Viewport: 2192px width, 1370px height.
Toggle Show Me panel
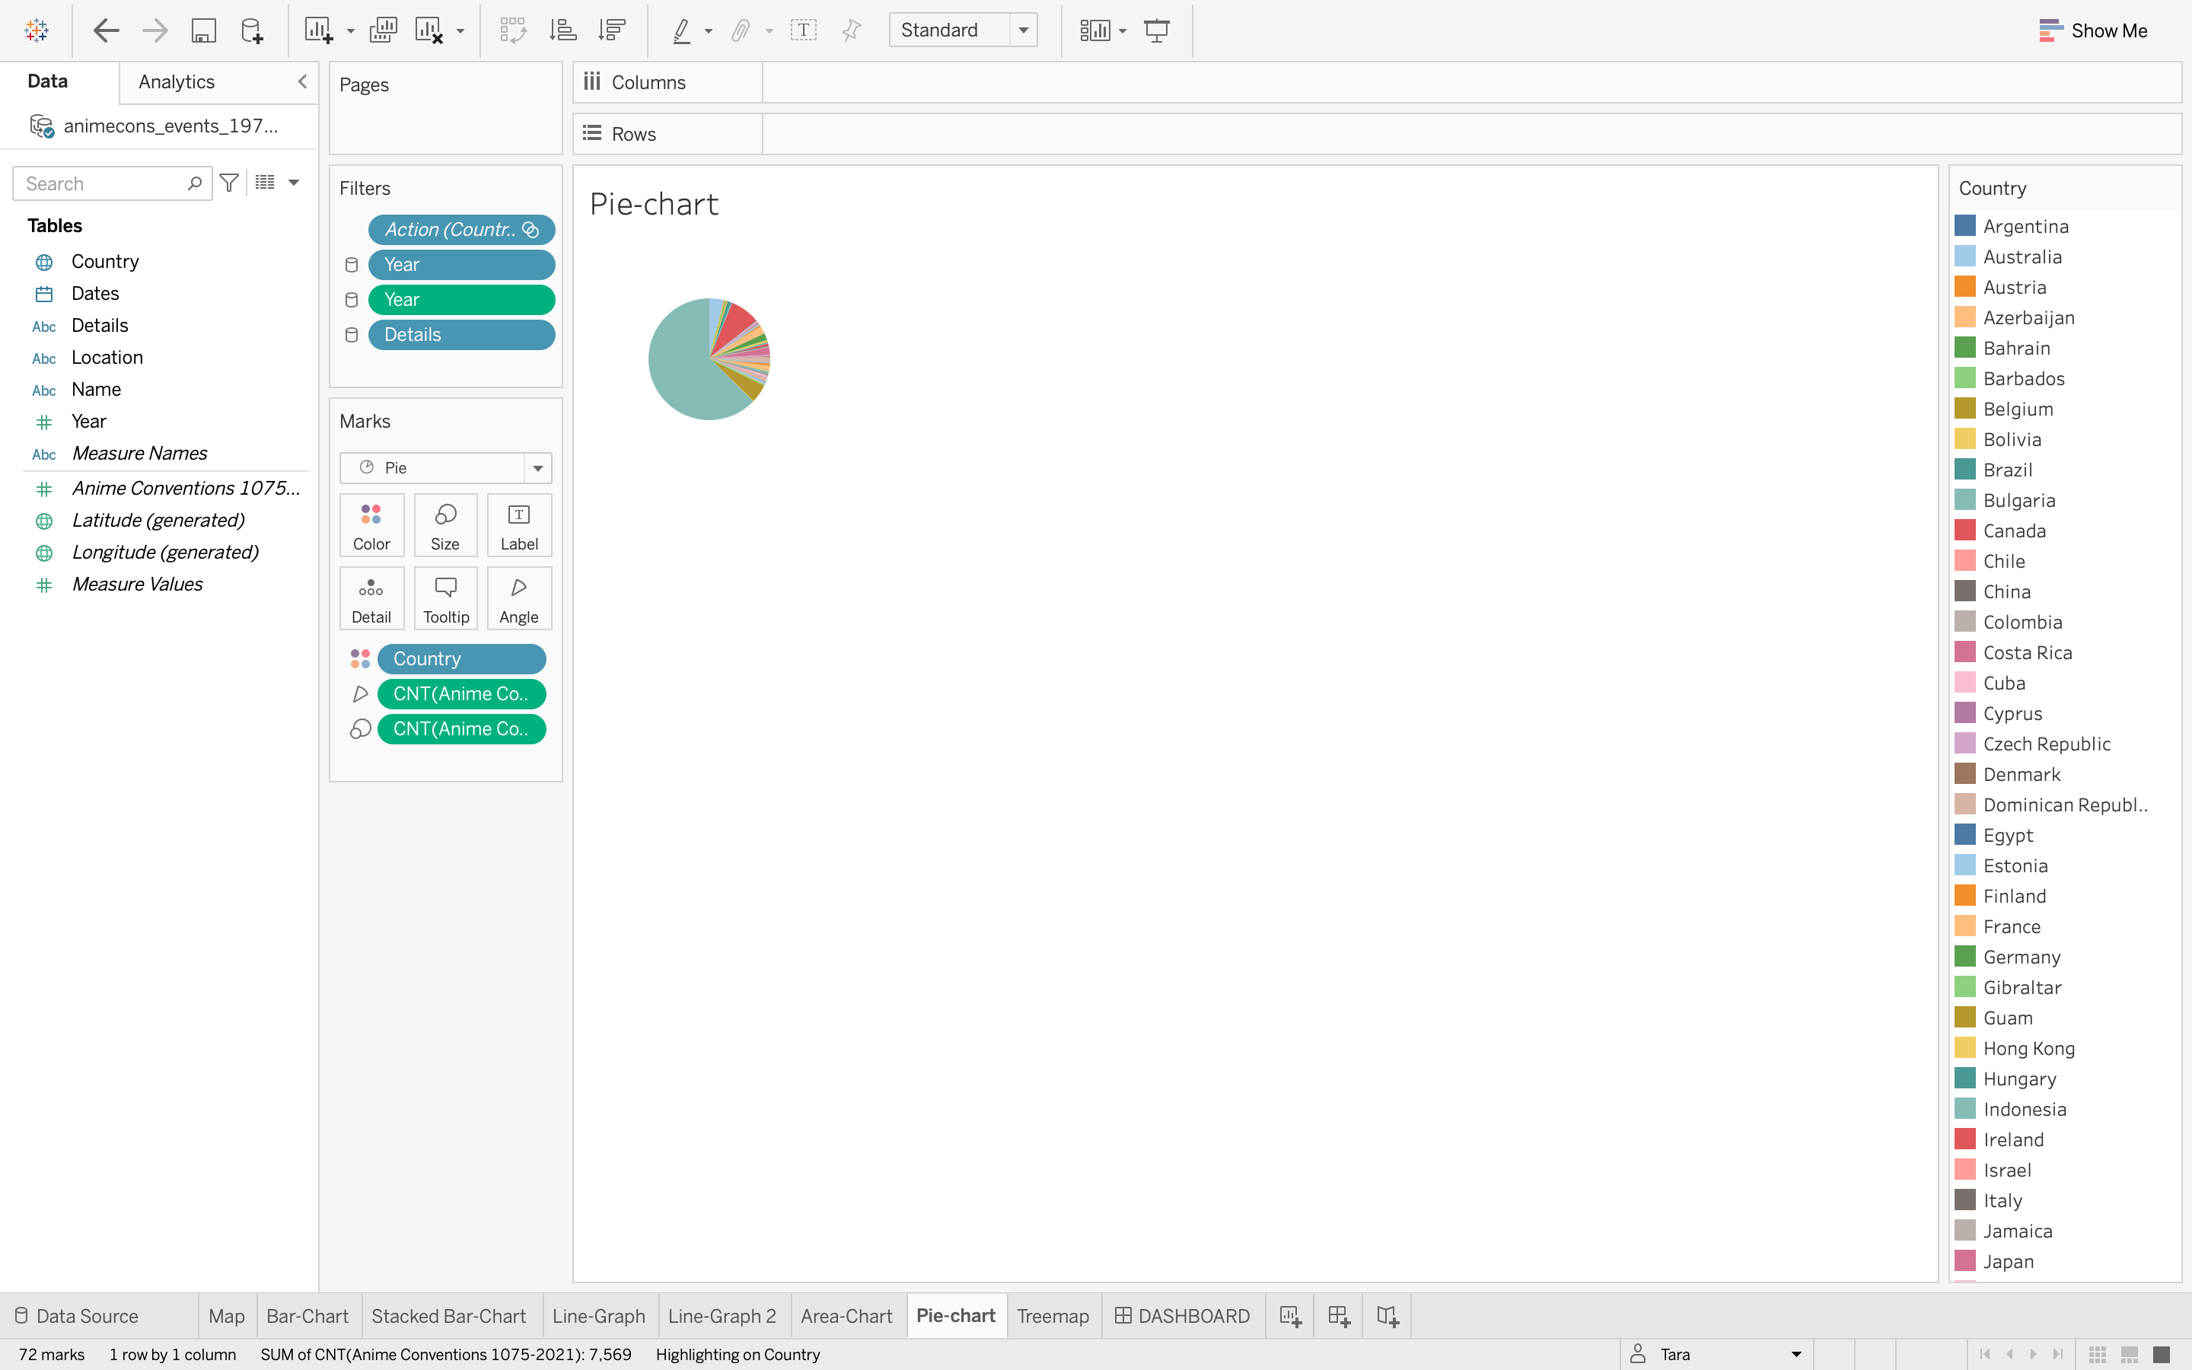pyautogui.click(x=2092, y=30)
